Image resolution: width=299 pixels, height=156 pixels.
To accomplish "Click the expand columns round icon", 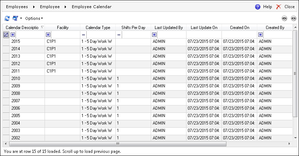I will pyautogui.click(x=293, y=18).
